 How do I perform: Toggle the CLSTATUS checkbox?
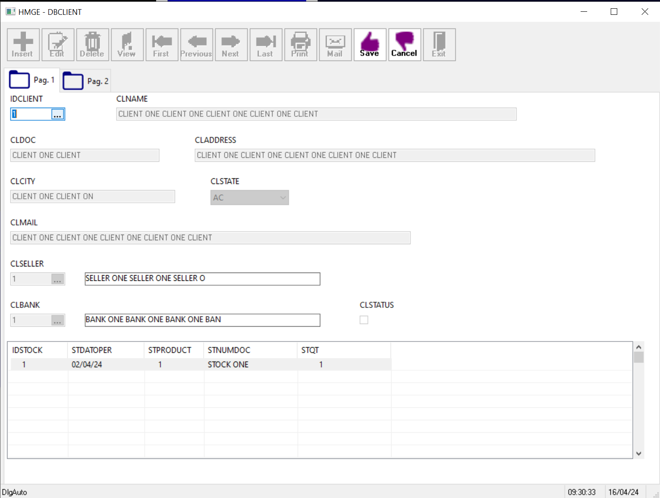tap(364, 320)
